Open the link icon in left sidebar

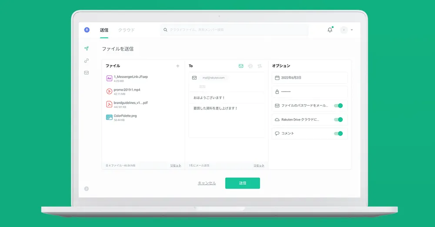pos(87,60)
